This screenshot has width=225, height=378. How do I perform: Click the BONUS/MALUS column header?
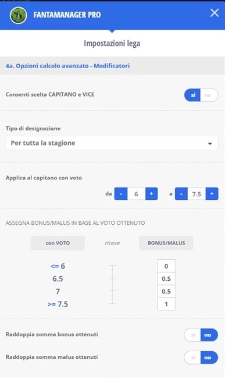tap(166, 243)
